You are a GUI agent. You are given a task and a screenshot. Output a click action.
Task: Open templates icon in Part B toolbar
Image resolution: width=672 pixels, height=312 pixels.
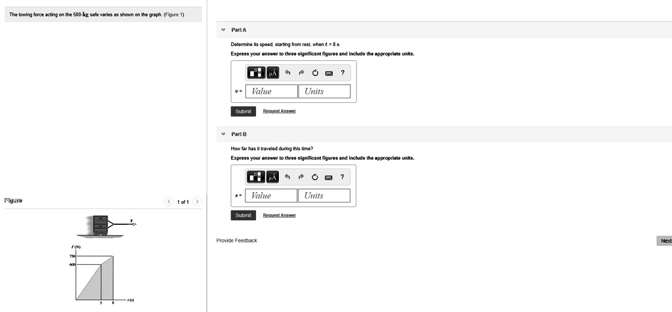257,177
